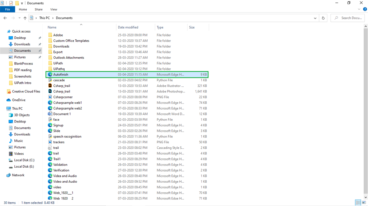Click Edge icon of Csharpsample web1

(50, 102)
